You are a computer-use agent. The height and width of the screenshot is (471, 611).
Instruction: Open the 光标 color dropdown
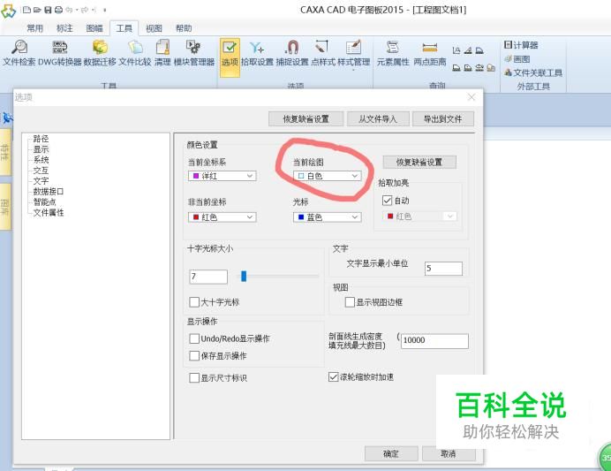[328, 217]
